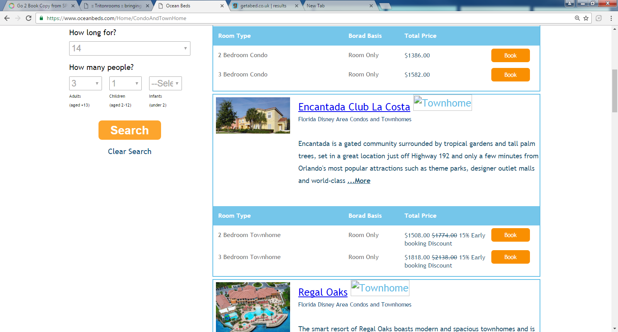Book the 2 Bedroom Condo
The width and height of the screenshot is (618, 332).
[x=511, y=55]
